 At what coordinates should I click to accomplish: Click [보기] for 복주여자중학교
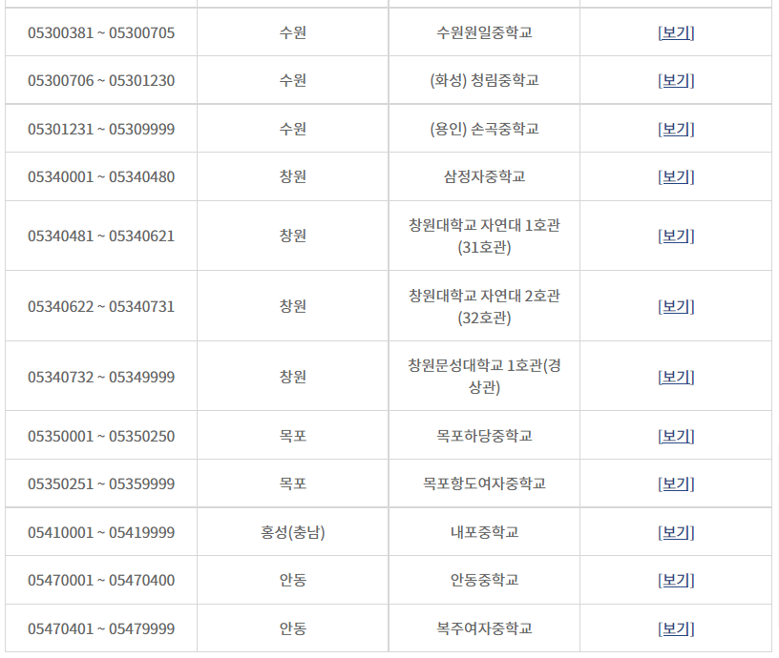(677, 627)
